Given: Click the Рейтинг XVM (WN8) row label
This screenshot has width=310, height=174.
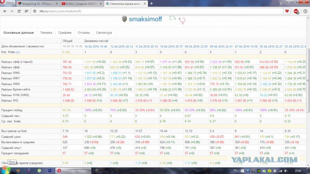Looking at the screenshot, I should [x=15, y=95].
